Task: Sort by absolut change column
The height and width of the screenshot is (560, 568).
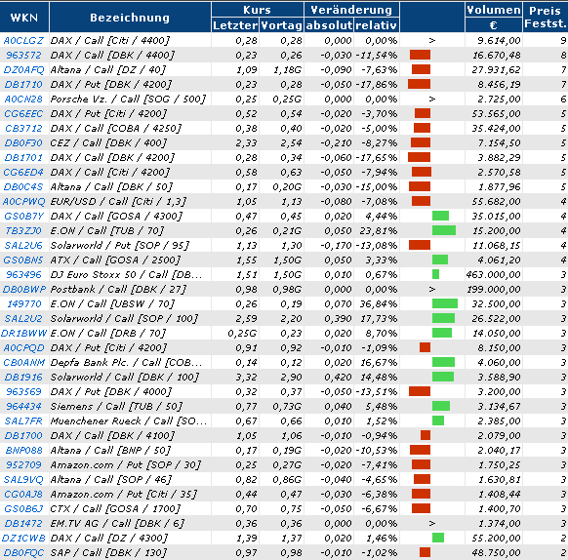Action: click(x=329, y=25)
